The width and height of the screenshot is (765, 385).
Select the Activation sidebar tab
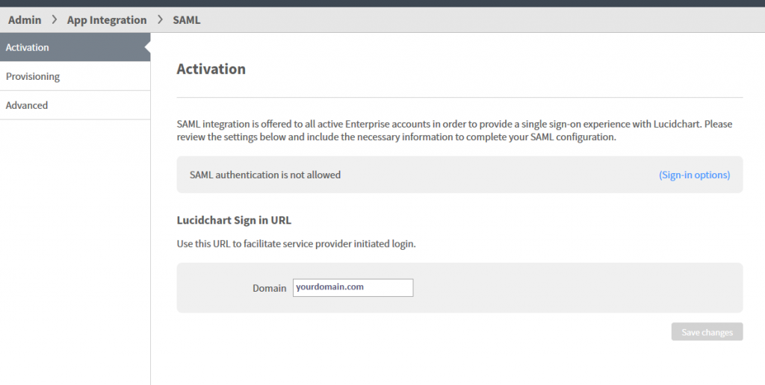pos(75,47)
